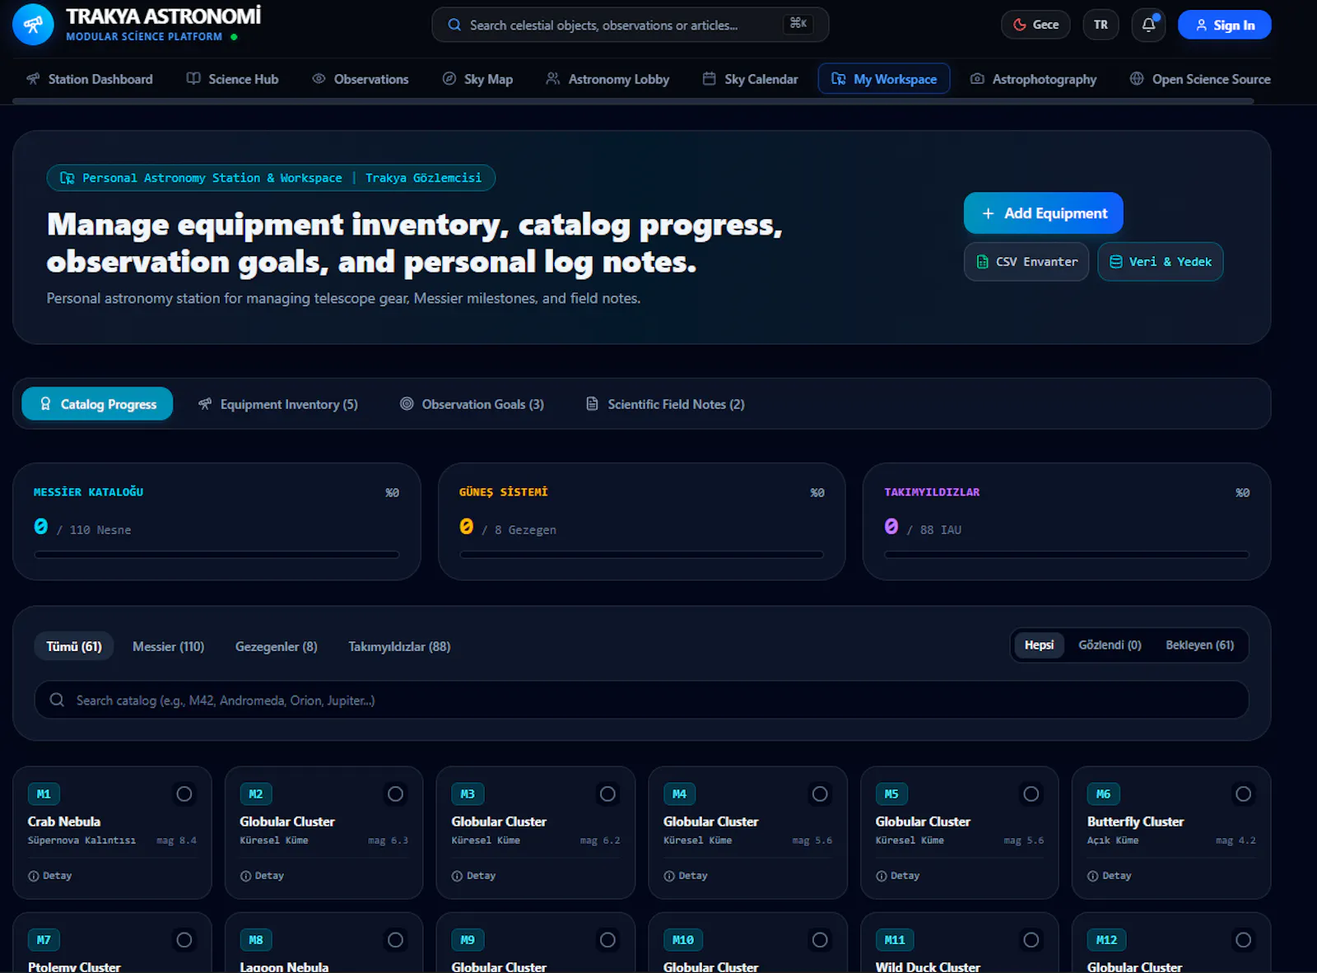Click CSV Envanter export button
The height and width of the screenshot is (973, 1317).
(1026, 262)
